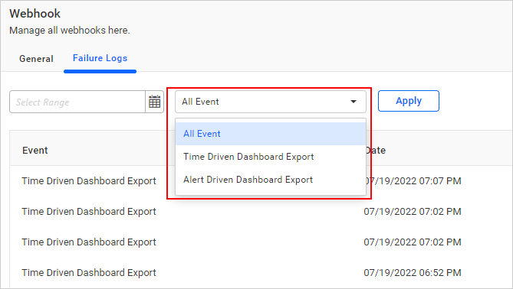The image size is (513, 289).
Task: Switch to the General tab
Action: [x=36, y=59]
